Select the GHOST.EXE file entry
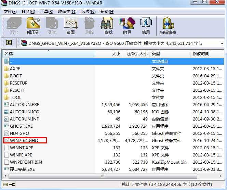This screenshot has width=227, height=190. click(21, 126)
